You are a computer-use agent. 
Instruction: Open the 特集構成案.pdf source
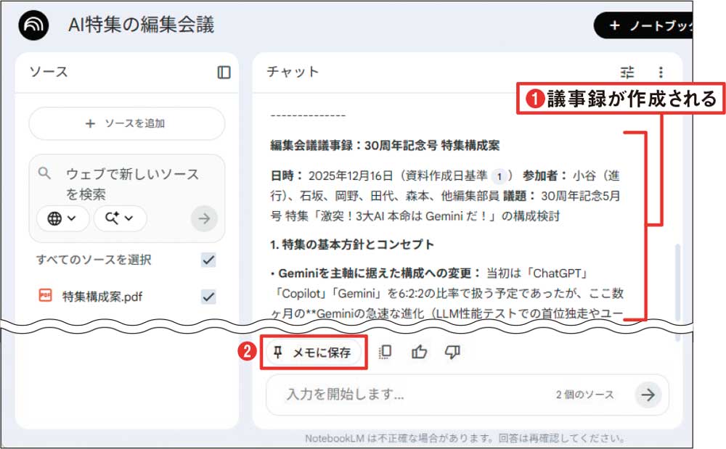tap(102, 297)
